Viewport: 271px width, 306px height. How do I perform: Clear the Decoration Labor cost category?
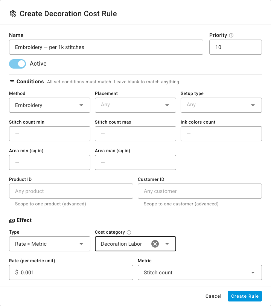(x=155, y=244)
